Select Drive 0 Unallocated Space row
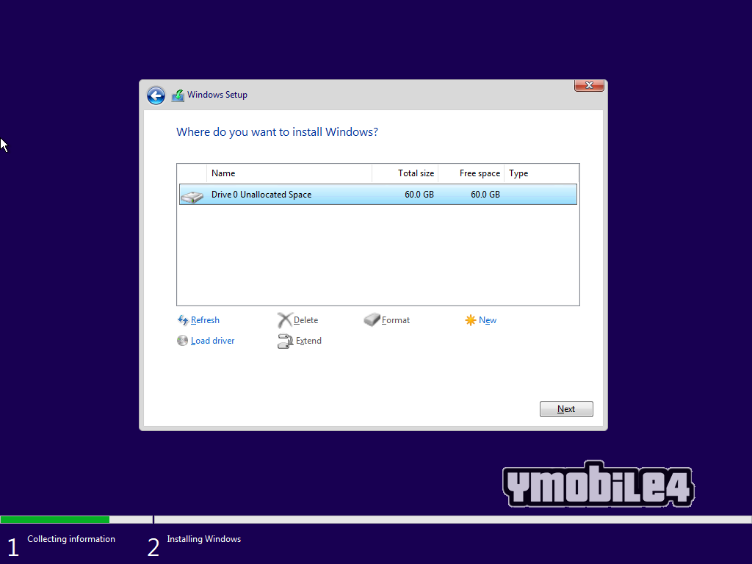Screen dimensions: 752x564 coord(378,194)
